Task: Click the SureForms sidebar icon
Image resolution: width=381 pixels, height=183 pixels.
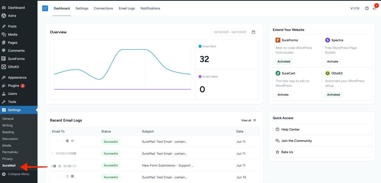Action: (4, 59)
